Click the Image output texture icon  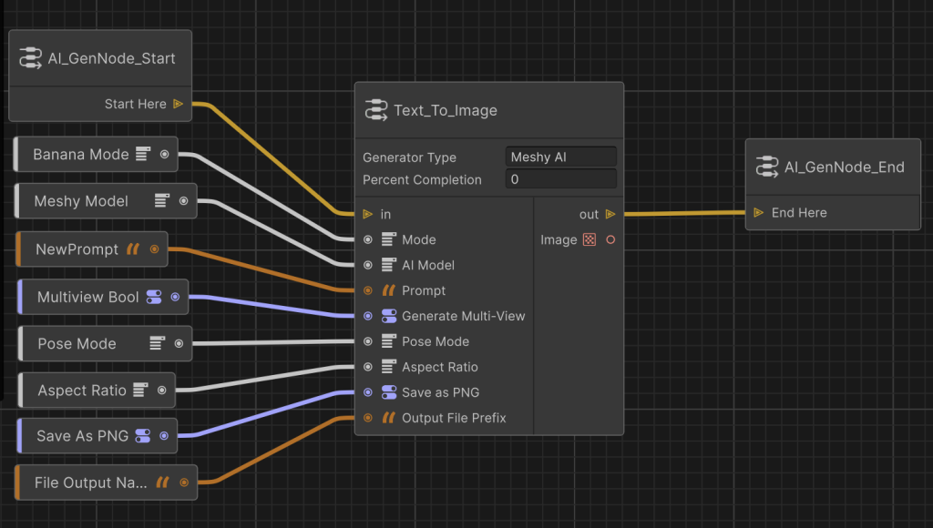(x=590, y=240)
